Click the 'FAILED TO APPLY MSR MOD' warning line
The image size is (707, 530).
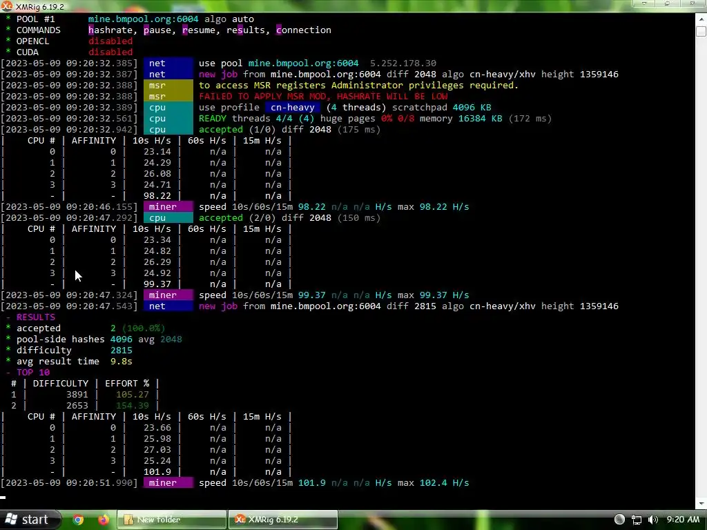pos(323,97)
